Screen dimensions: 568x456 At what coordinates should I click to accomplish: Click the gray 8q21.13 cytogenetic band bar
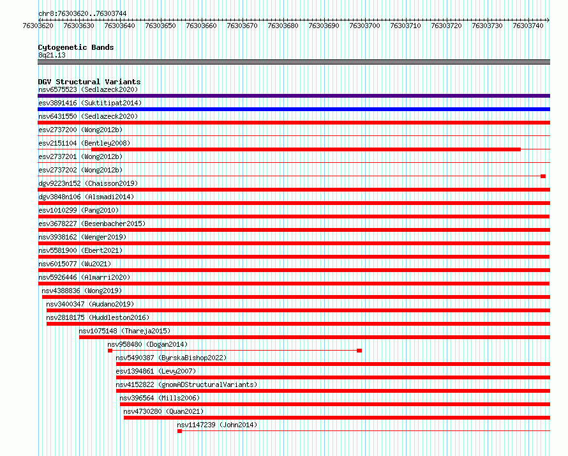(294, 62)
